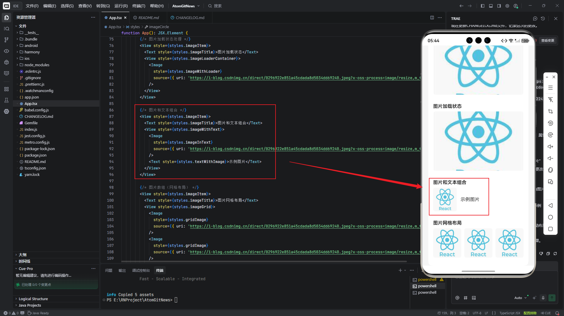Open TRAE chat history icon
The width and height of the screenshot is (564, 316).
coord(543,18)
